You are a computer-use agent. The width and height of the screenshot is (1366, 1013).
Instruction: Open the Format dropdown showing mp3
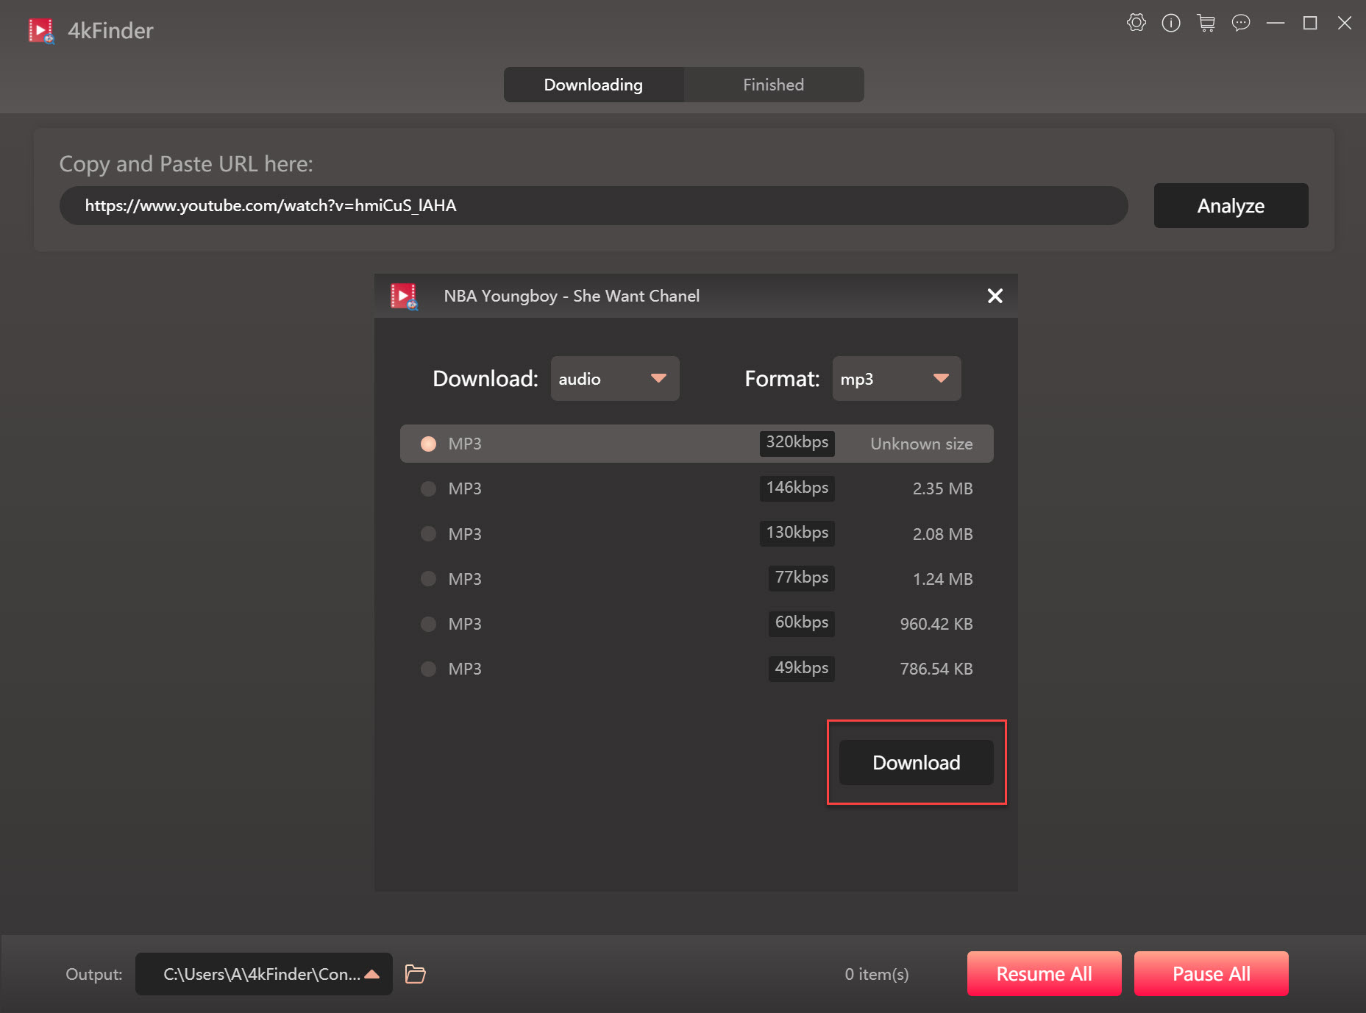[896, 378]
